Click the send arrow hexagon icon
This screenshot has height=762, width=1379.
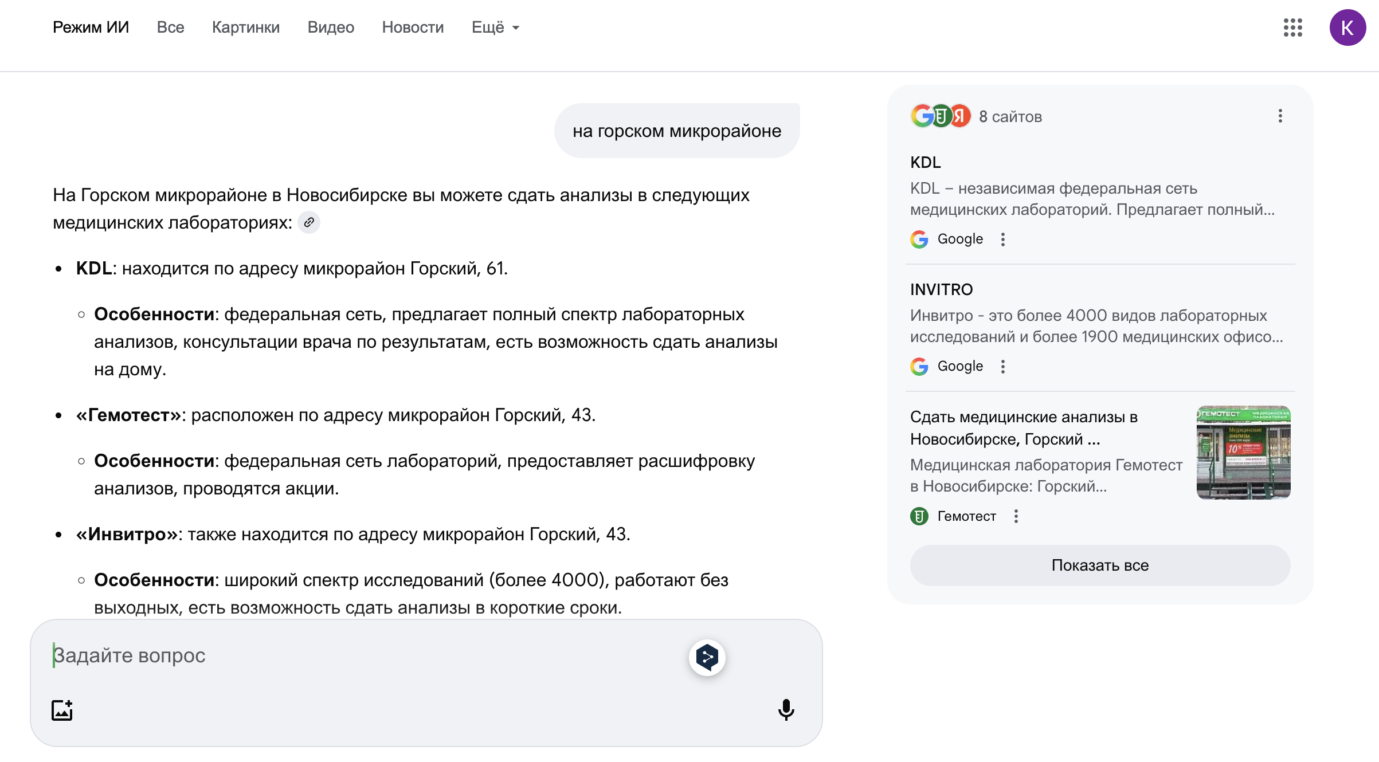[707, 657]
